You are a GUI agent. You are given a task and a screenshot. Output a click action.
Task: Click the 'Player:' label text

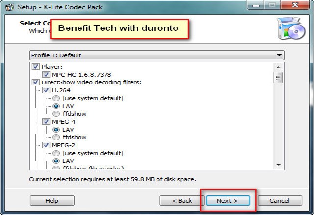pos(52,67)
